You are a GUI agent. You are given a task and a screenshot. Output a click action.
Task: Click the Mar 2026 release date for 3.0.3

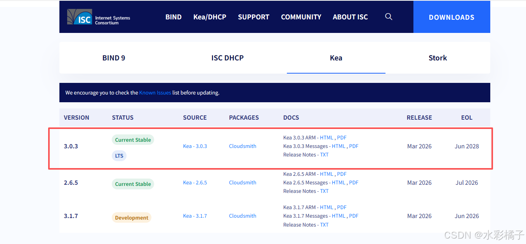(x=419, y=146)
